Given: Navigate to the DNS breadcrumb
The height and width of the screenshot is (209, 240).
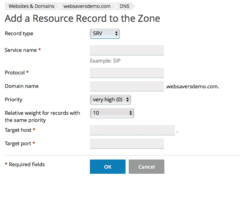Looking at the screenshot, I should coord(124,6).
